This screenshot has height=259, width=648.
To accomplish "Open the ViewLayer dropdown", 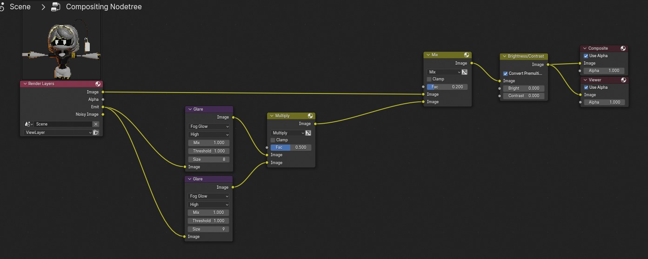I will click(58, 133).
